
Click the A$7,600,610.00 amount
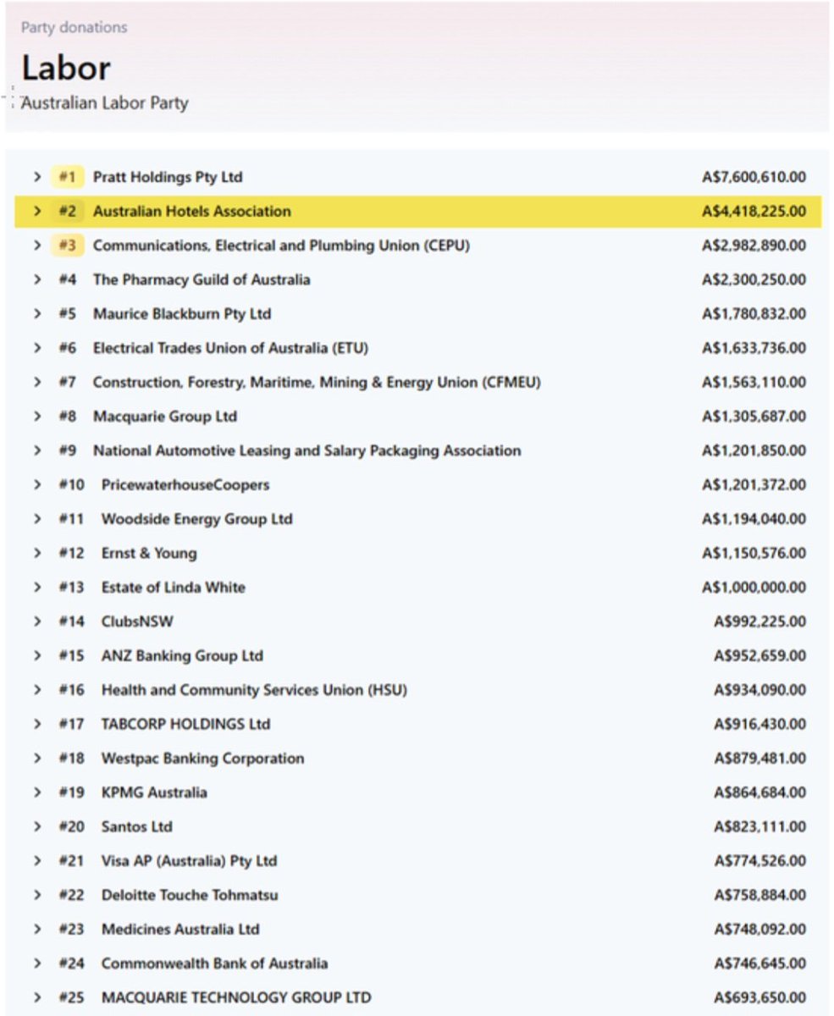click(x=754, y=177)
